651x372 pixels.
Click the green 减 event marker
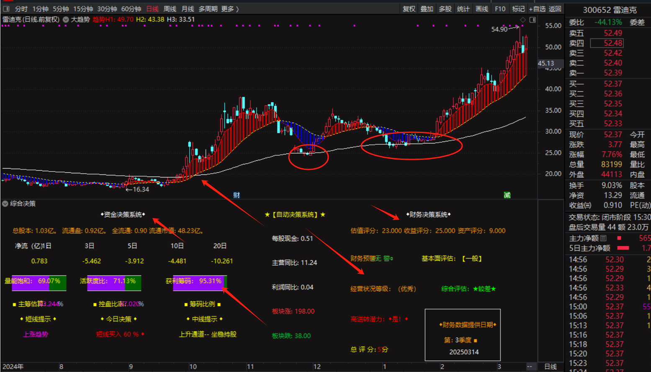(507, 195)
